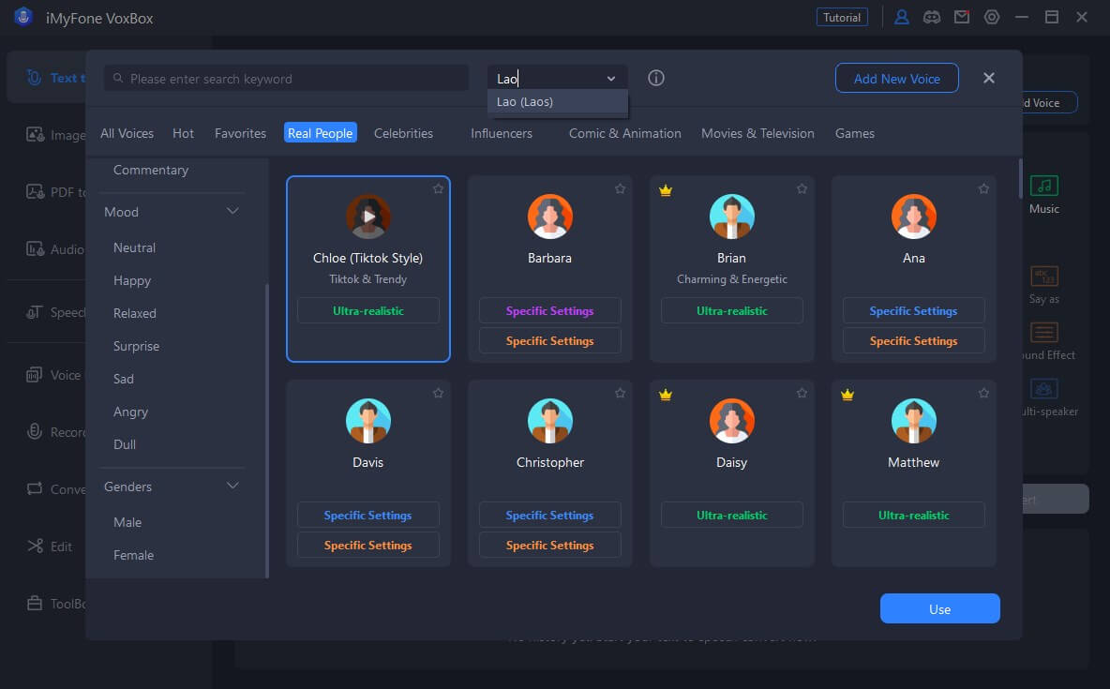Play the Chloe (Tiktok Style) voice preview
Screen dimensions: 1110x689
point(368,216)
